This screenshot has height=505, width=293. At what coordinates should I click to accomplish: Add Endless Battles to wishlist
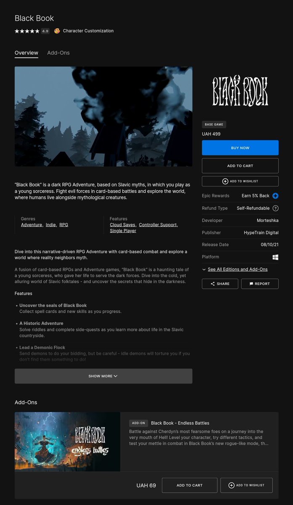tap(246, 485)
